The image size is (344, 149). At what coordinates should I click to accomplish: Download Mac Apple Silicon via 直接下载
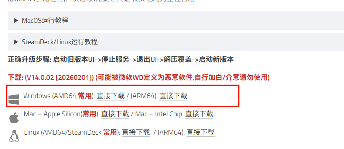point(115,114)
